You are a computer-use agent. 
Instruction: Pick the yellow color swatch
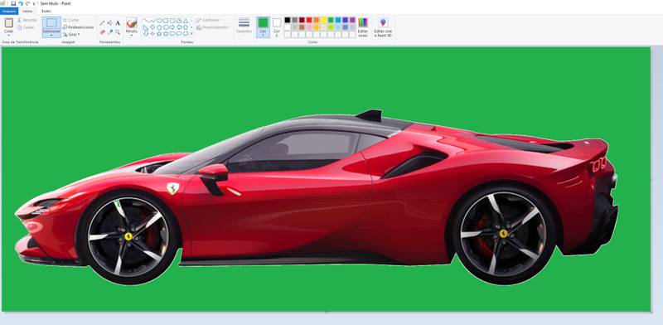click(323, 20)
